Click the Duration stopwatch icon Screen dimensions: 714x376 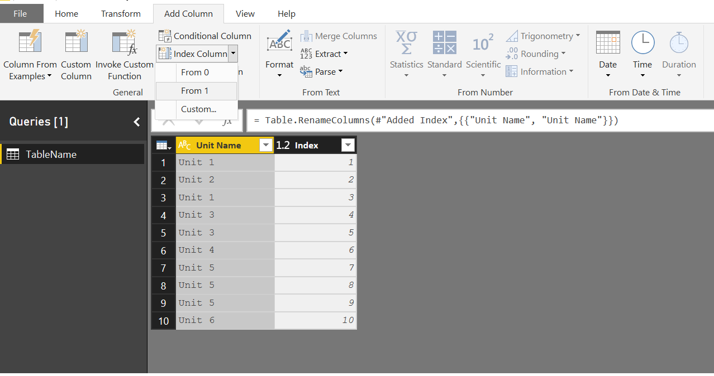click(x=679, y=42)
